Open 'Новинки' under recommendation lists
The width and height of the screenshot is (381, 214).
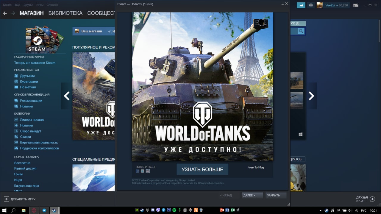click(x=26, y=106)
